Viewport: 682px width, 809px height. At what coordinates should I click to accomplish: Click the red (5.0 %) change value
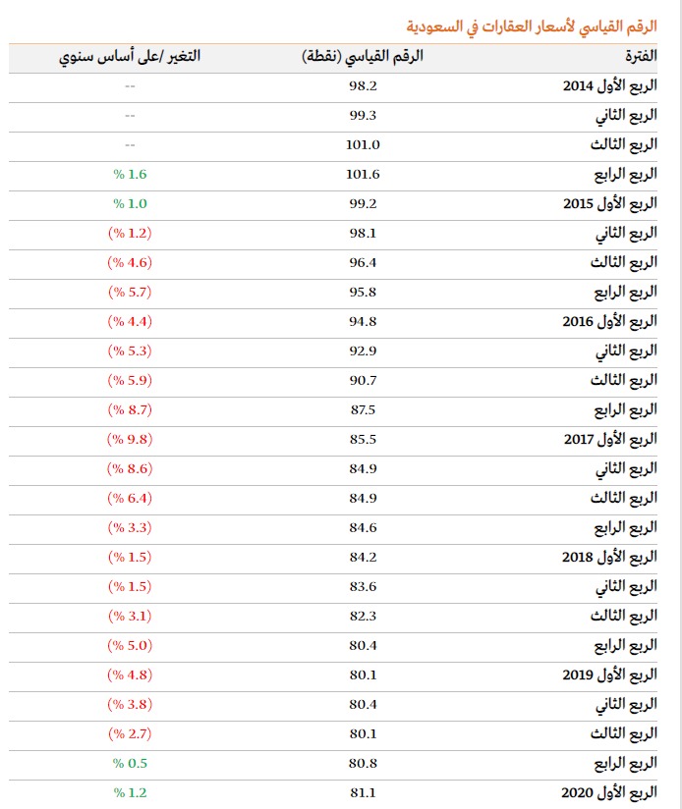(x=129, y=645)
